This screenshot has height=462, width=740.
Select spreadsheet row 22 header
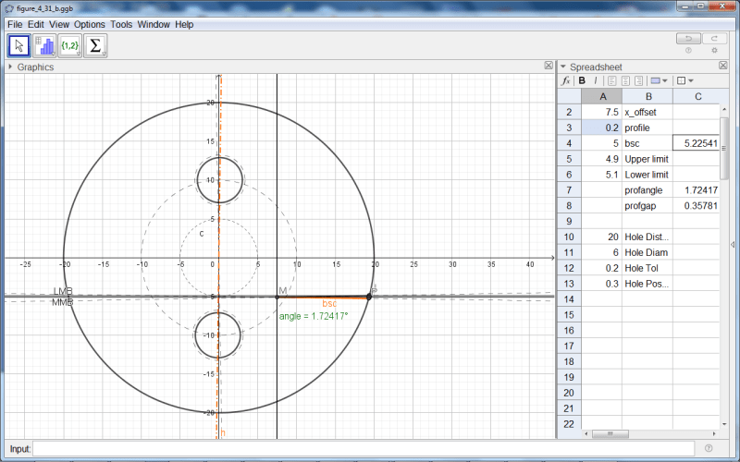click(569, 424)
